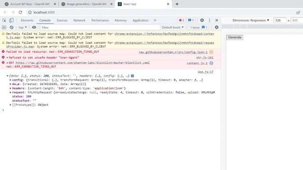Viewport: 303px width, 170px height.
Task: Edit the viewport height field 835
Action: (x=297, y=20)
